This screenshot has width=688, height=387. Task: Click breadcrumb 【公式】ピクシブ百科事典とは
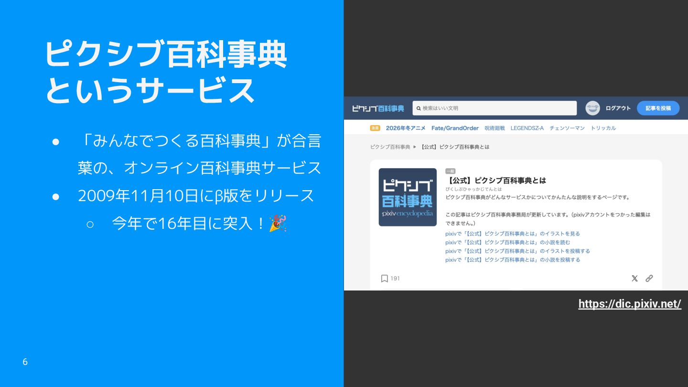(454, 147)
